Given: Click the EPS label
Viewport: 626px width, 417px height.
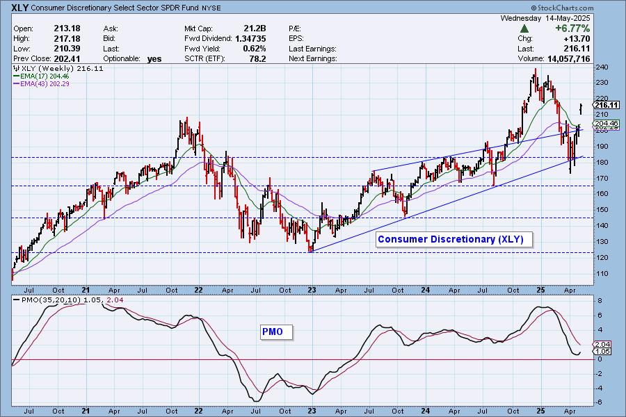Looking at the screenshot, I should click(x=296, y=39).
